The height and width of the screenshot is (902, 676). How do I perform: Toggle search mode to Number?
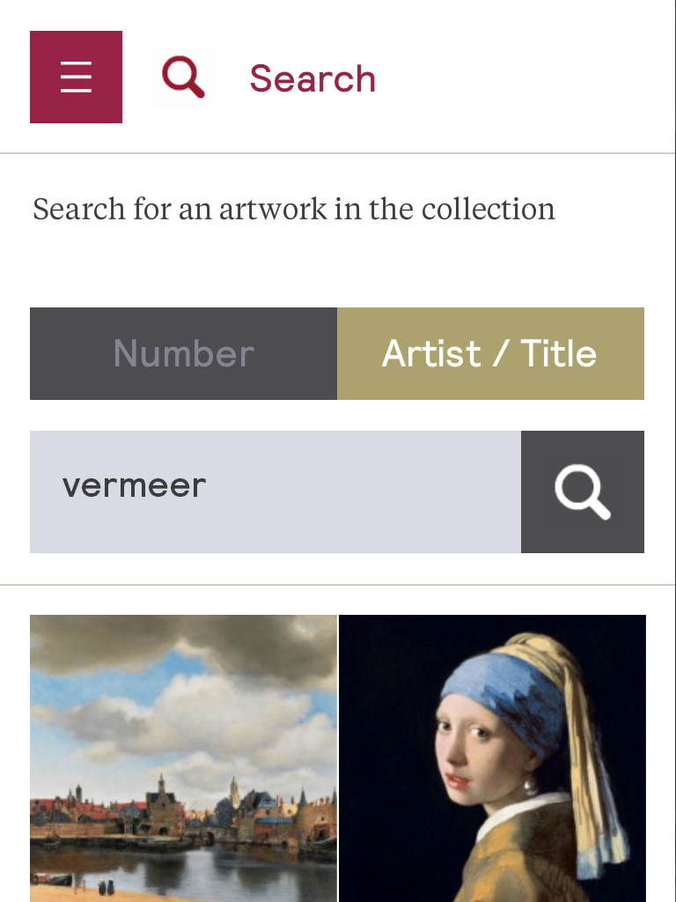point(183,353)
